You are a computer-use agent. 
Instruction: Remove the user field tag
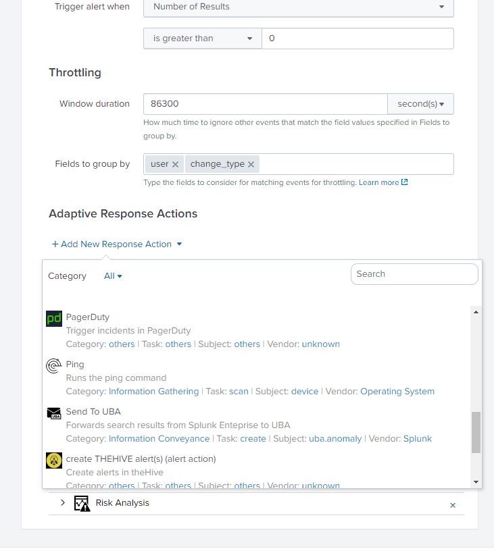[176, 164]
